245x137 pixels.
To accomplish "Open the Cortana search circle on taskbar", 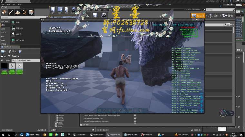I will [9, 135].
